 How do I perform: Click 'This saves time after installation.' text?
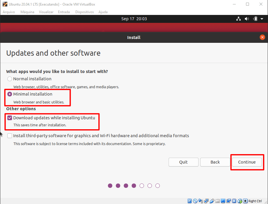point(40,125)
